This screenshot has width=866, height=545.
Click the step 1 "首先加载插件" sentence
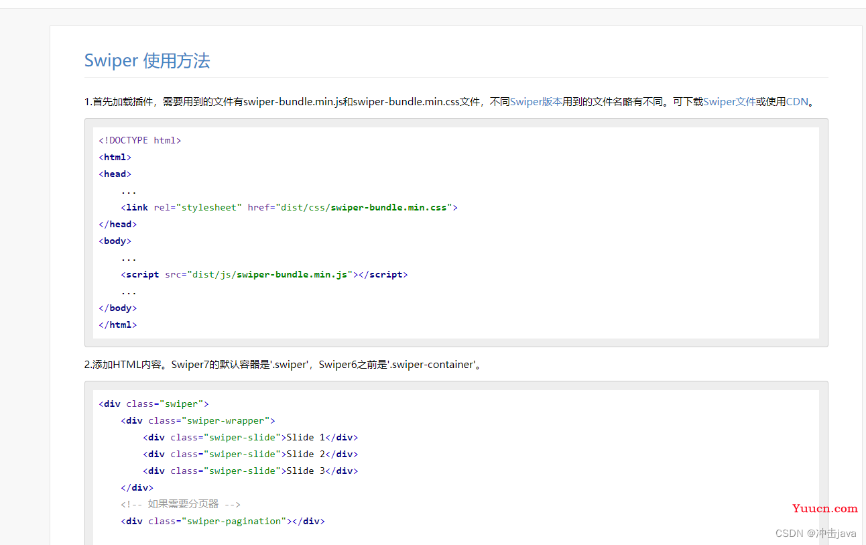point(450,102)
